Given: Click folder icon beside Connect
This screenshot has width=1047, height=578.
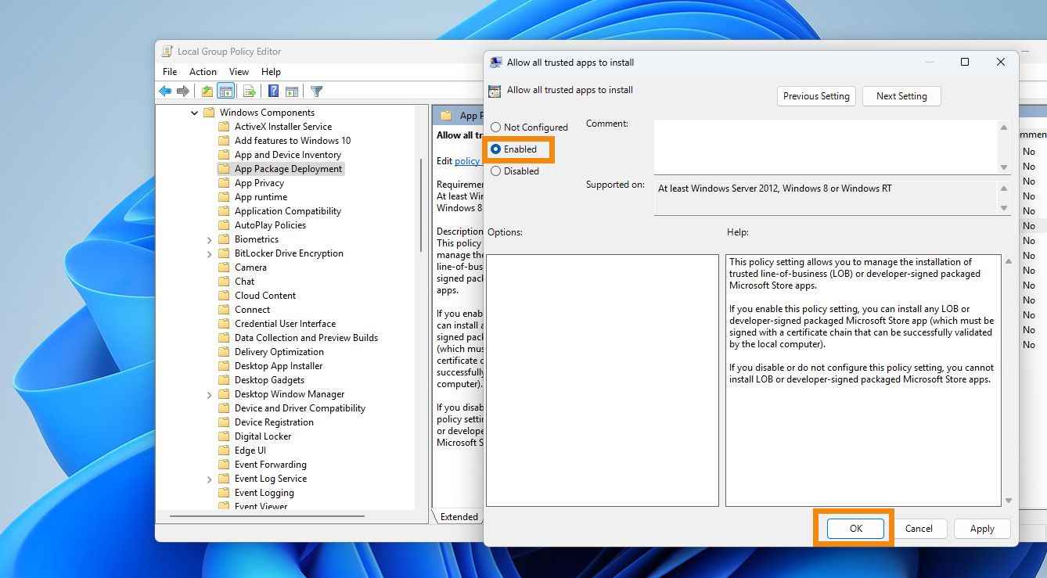Looking at the screenshot, I should coord(224,310).
